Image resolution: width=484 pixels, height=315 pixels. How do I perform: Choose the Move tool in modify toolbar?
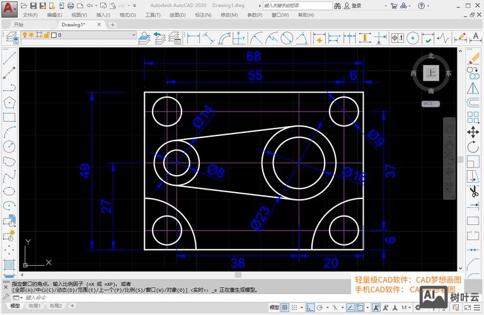pyautogui.click(x=473, y=132)
